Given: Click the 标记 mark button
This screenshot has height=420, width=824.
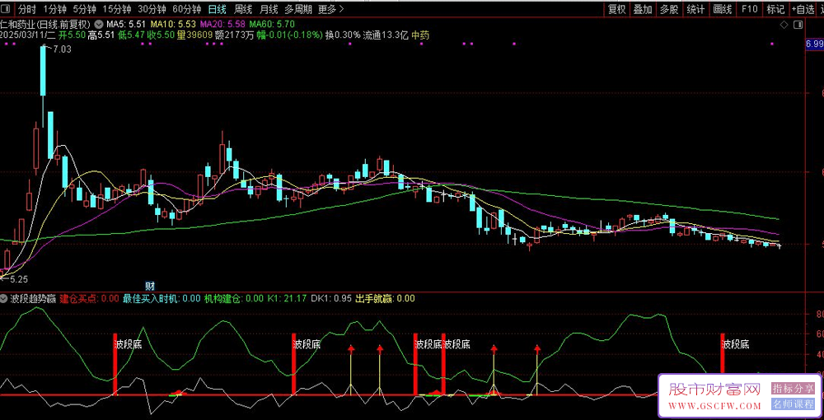Looking at the screenshot, I should 775,9.
